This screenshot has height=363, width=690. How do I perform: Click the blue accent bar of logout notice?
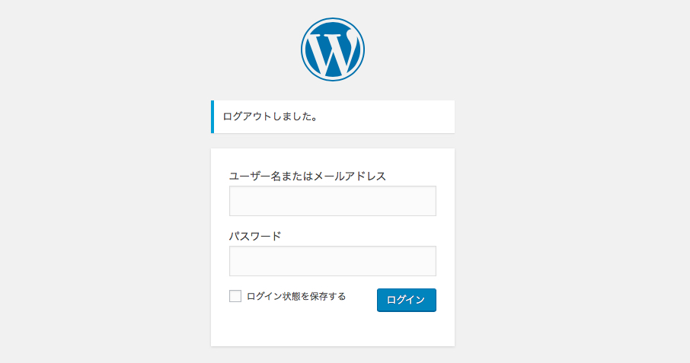pyautogui.click(x=212, y=117)
